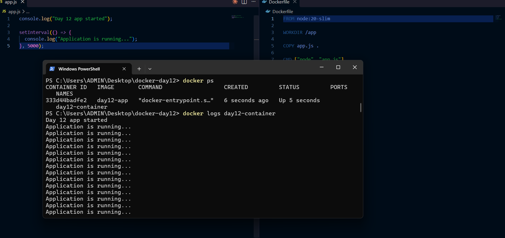The image size is (505, 238).
Task: Select the Windows PowerShell terminal tab
Action: click(88, 69)
